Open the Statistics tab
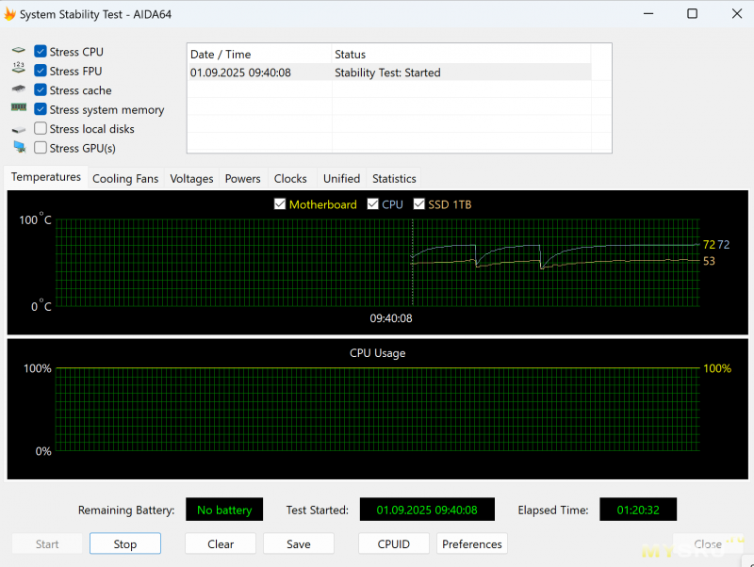754x567 pixels. tap(394, 179)
